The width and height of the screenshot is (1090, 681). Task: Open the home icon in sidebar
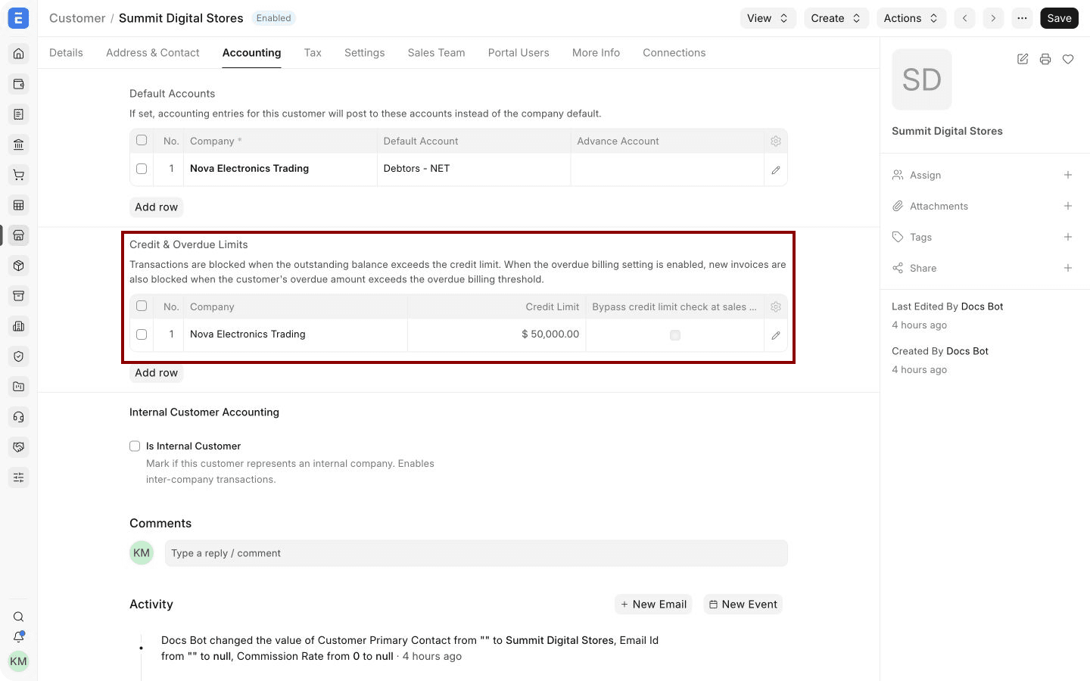tap(19, 54)
